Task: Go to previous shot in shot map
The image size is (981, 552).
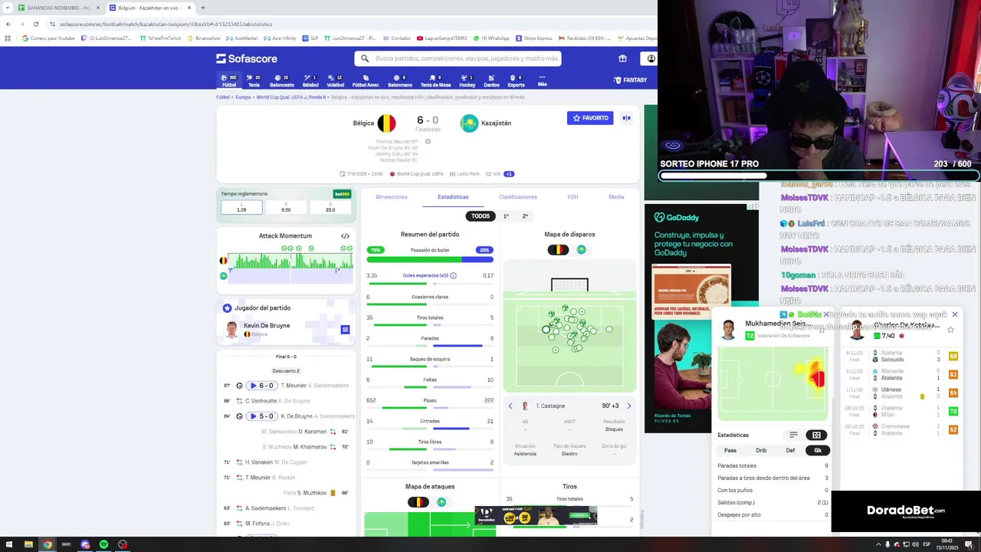Action: point(510,406)
